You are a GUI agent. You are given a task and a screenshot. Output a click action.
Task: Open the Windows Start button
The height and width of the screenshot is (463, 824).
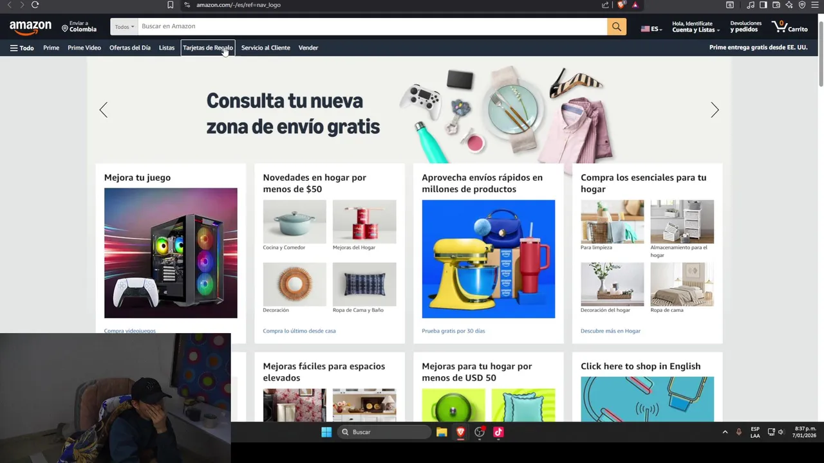click(326, 432)
